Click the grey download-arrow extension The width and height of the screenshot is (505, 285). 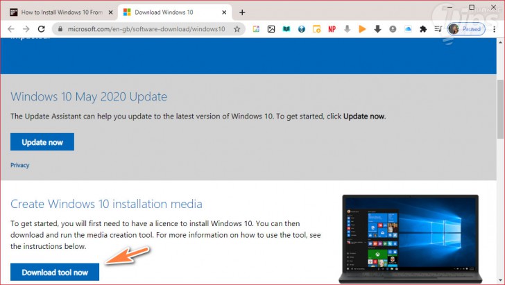[x=347, y=29]
